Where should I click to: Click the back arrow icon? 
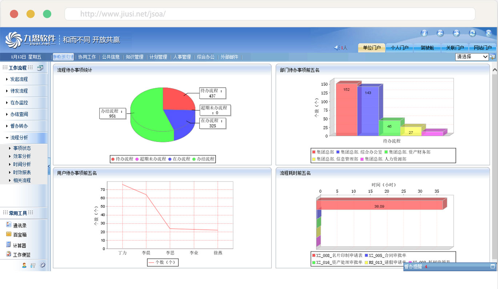click(x=440, y=33)
